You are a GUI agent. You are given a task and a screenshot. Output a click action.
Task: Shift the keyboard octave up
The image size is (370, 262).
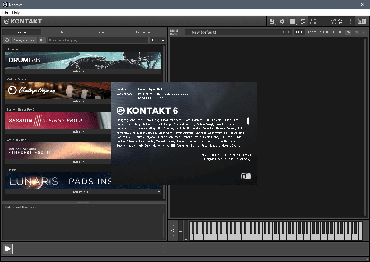pyautogui.click(x=173, y=226)
